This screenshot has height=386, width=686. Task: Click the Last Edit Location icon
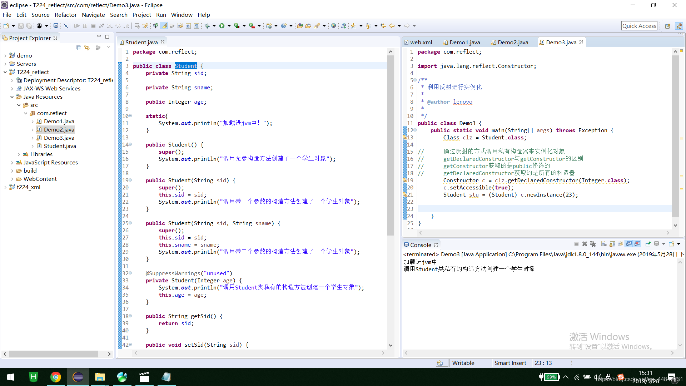click(x=383, y=26)
